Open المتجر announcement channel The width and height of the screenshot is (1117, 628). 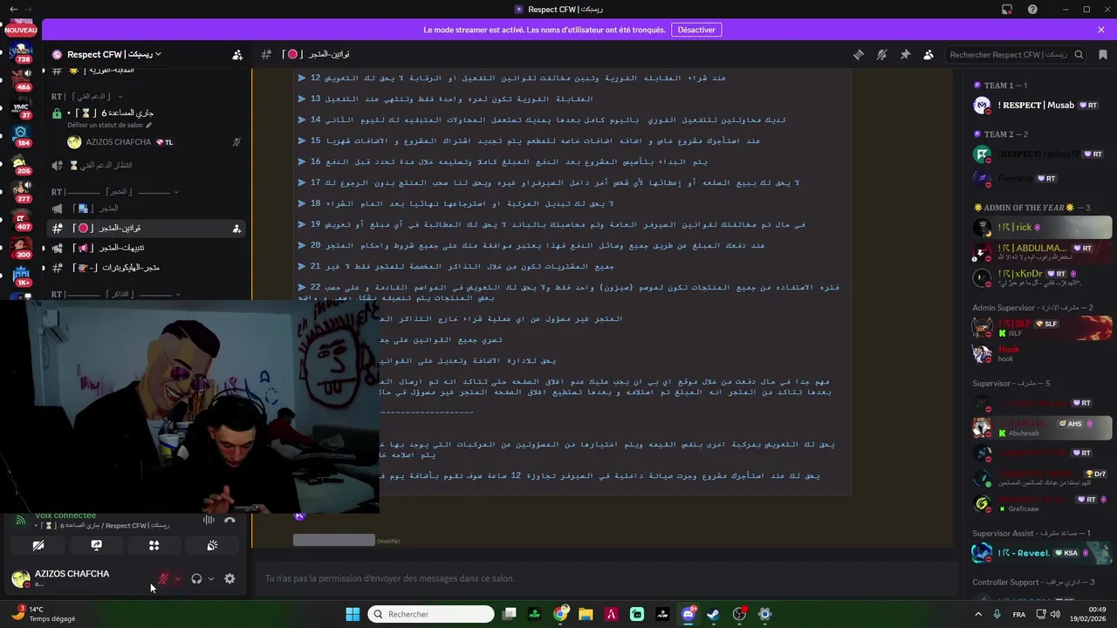146,208
